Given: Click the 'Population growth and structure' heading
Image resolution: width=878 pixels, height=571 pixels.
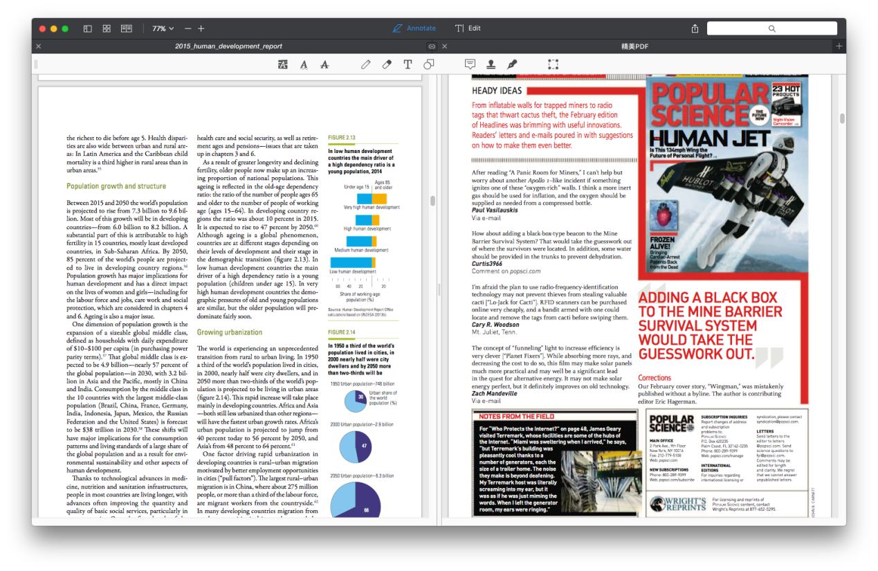Looking at the screenshot, I should coord(116,186).
